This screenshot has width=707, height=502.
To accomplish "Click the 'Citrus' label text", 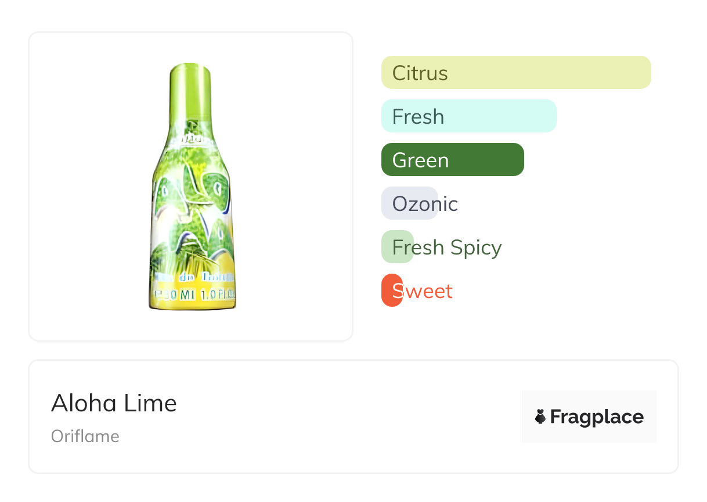I will pos(420,73).
